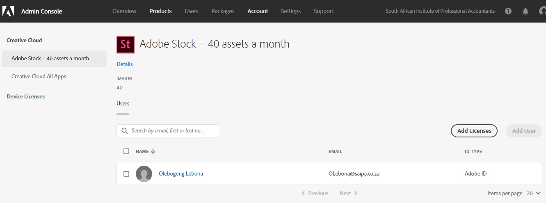
Task: Click the Creative Cloud sidebar heading
Action: (24, 40)
